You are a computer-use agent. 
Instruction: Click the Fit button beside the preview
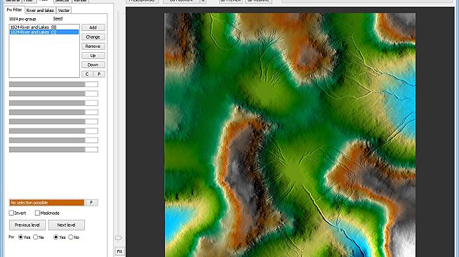119,251
